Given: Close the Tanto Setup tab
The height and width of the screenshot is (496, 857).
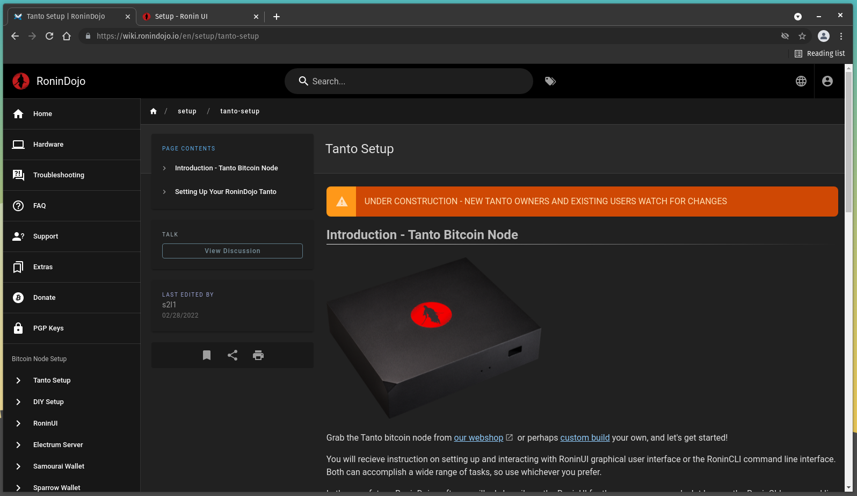Looking at the screenshot, I should (x=128, y=17).
